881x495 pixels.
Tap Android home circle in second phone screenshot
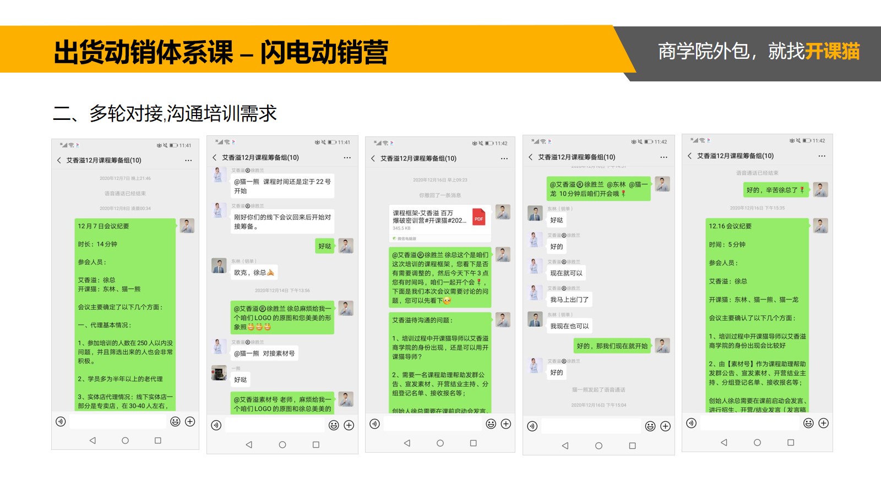click(x=282, y=444)
